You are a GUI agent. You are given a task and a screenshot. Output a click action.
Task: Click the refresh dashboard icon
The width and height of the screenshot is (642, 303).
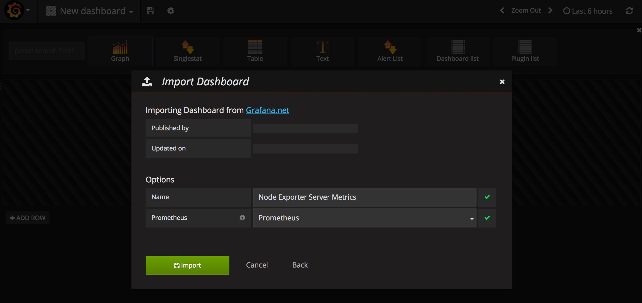[629, 11]
